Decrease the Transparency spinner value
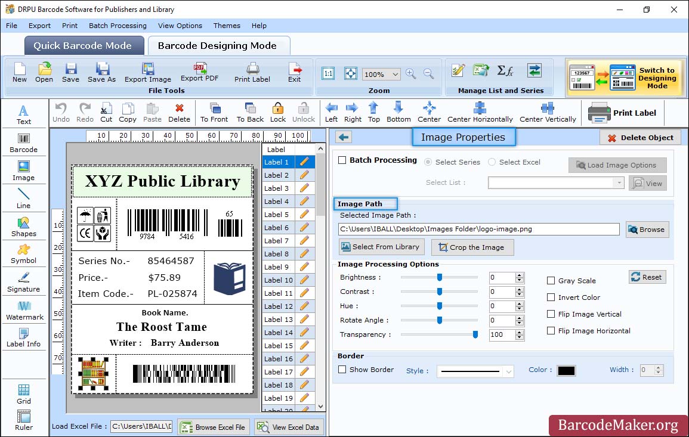 (x=520, y=337)
